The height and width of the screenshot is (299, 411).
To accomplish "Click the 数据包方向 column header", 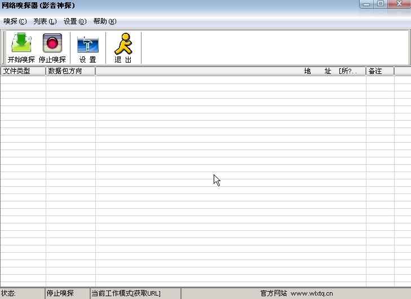I will [x=70, y=71].
